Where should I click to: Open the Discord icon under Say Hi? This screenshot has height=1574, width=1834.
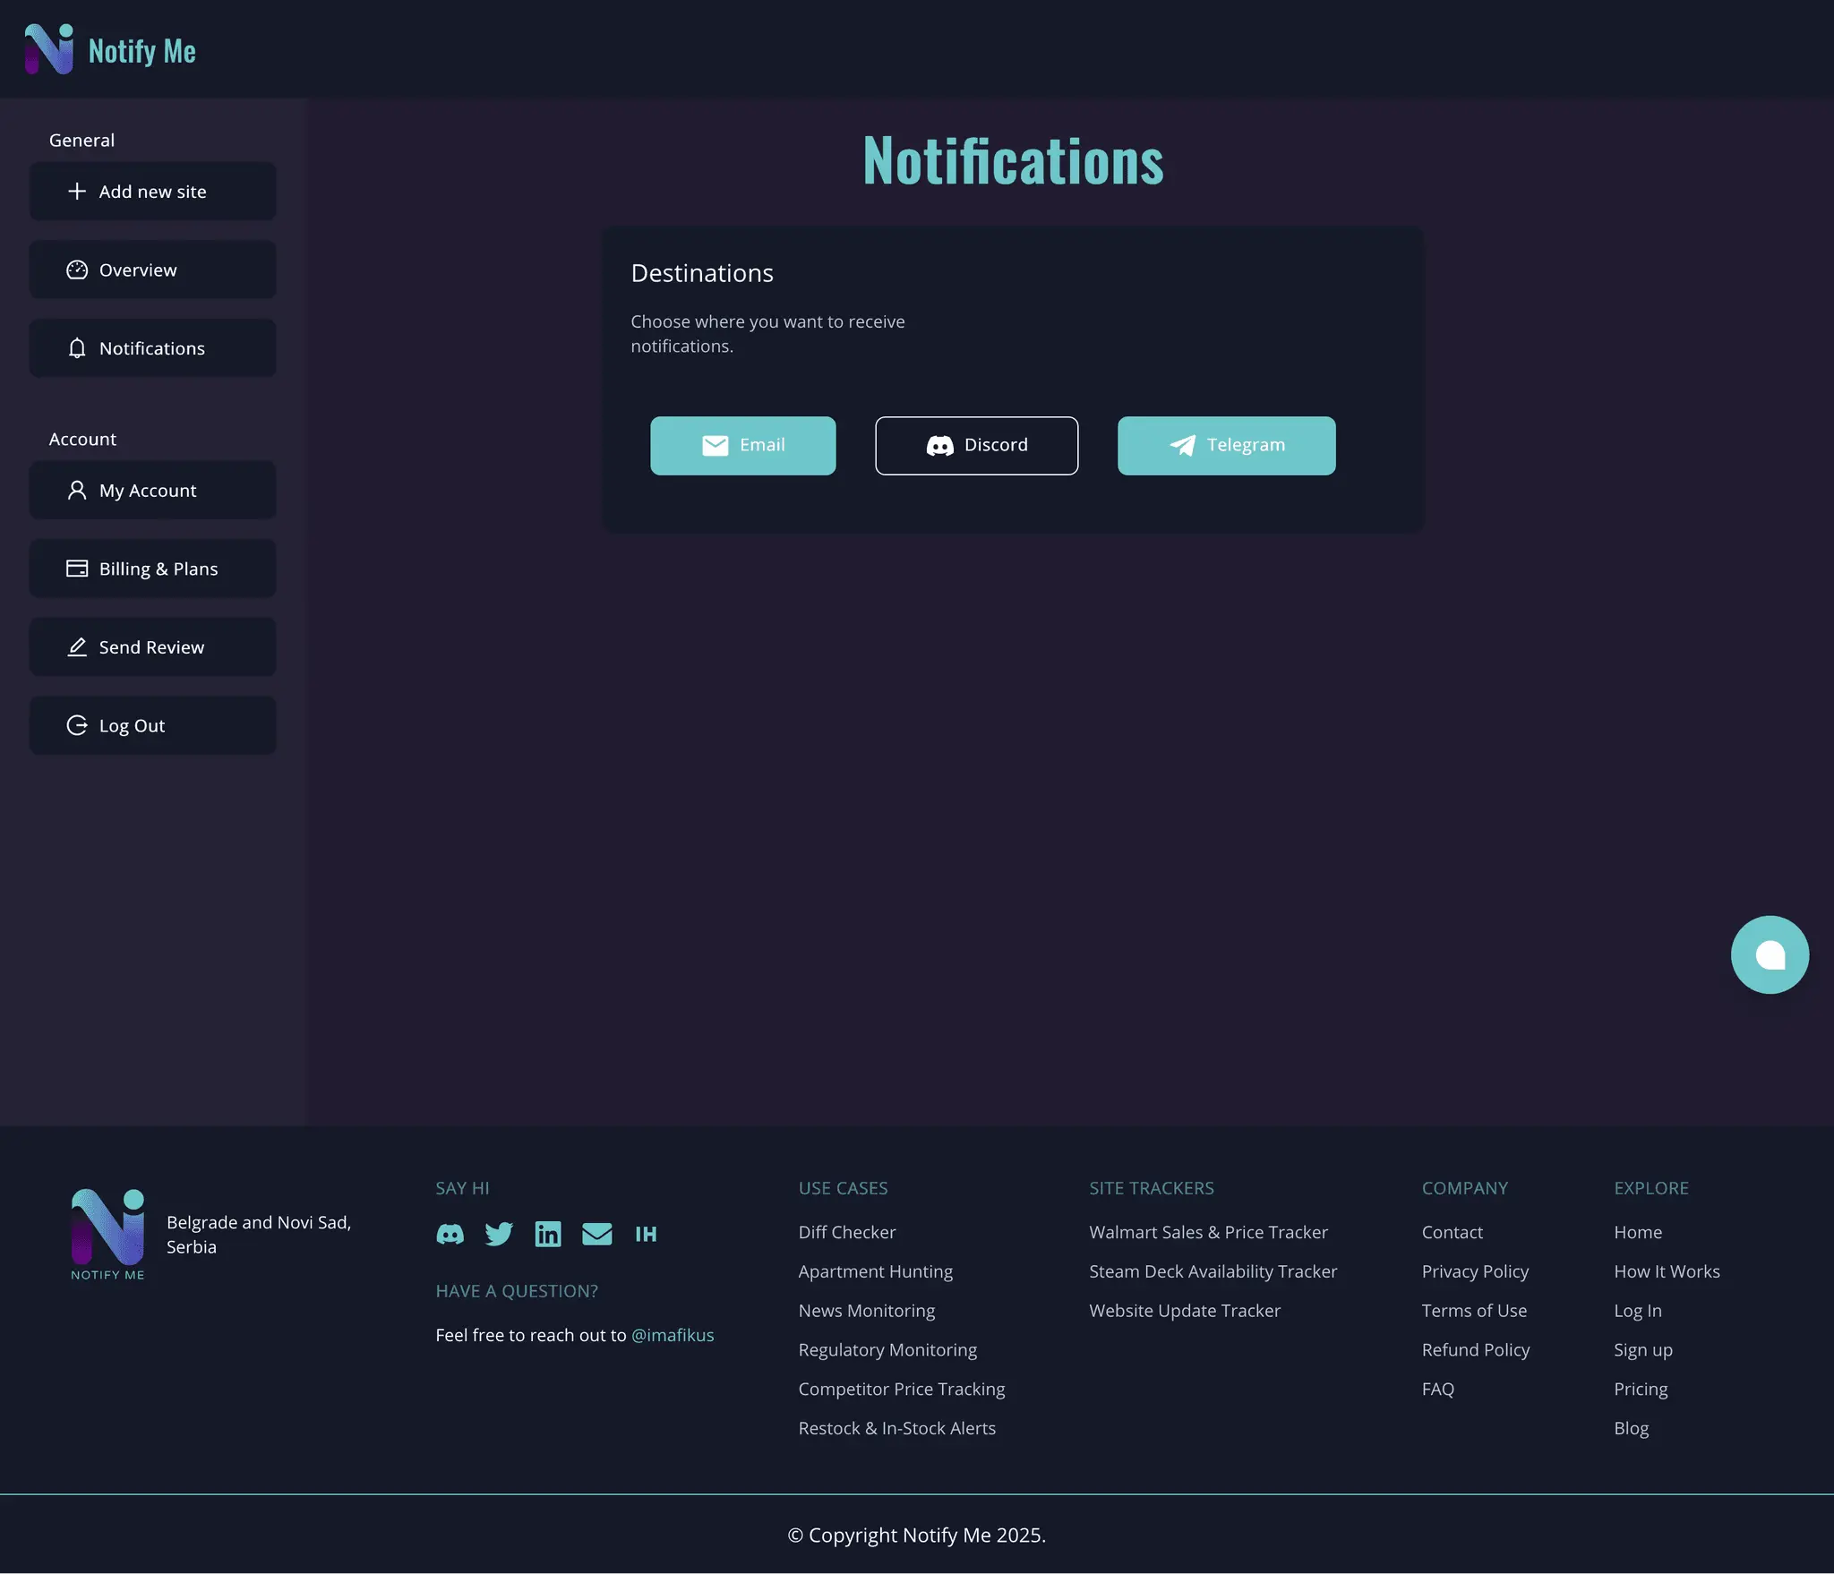coord(450,1234)
